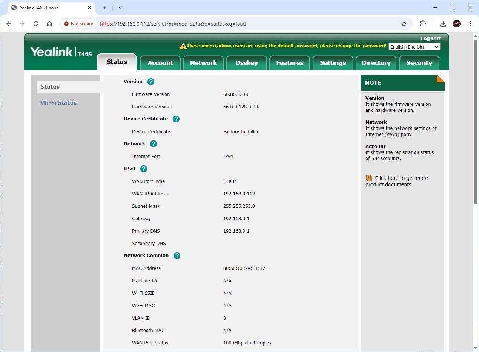This screenshot has width=479, height=352.
Task: Click the Not secure site info badge
Action: [78, 24]
